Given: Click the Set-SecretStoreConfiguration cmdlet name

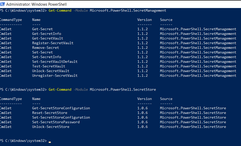Looking at the screenshot, I should [x=61, y=118].
